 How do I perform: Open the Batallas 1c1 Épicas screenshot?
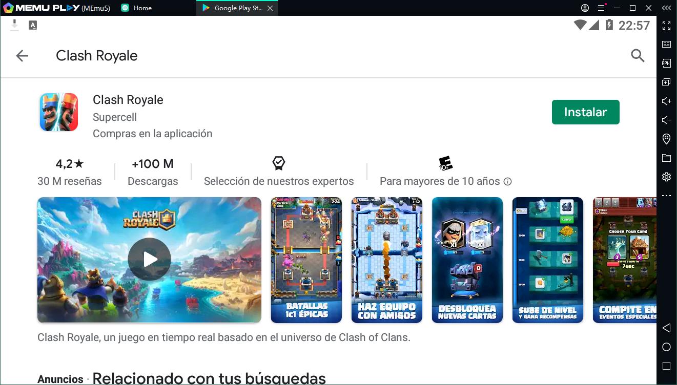click(306, 260)
